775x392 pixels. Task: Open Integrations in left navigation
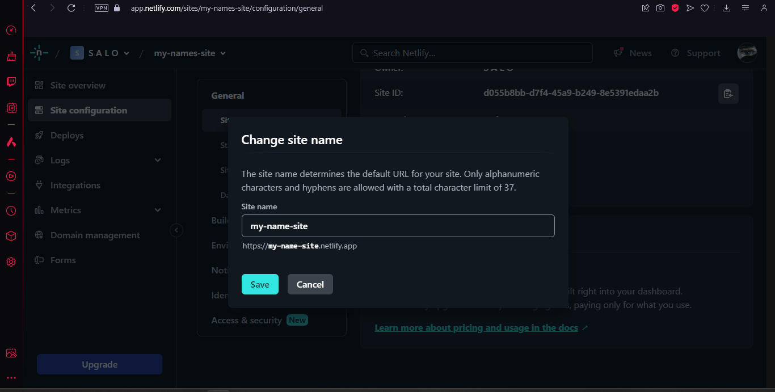(x=99, y=185)
